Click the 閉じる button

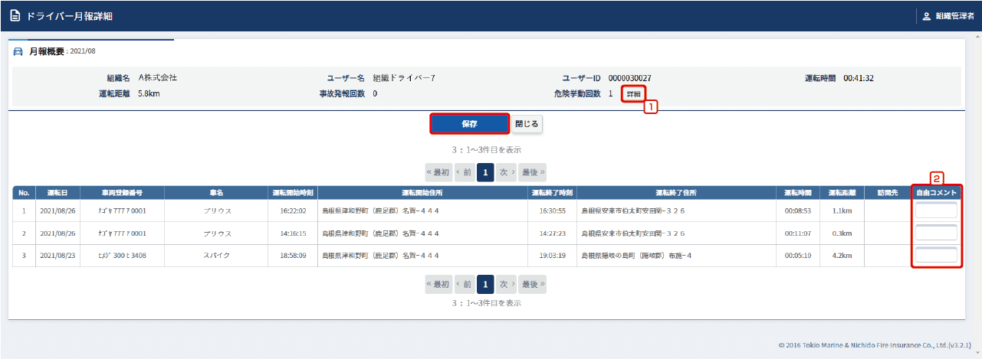[527, 123]
